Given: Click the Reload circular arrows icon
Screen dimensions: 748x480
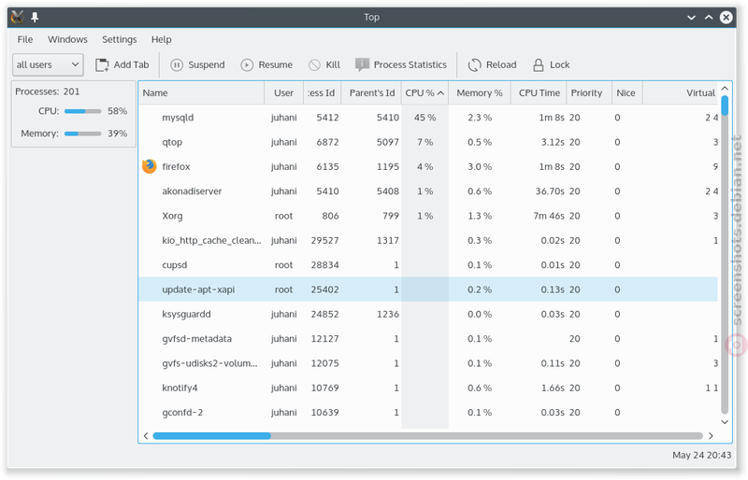Looking at the screenshot, I should coord(474,64).
